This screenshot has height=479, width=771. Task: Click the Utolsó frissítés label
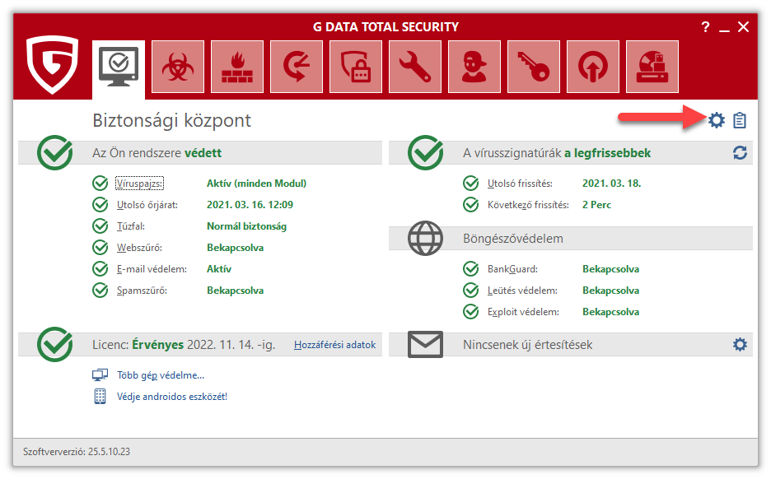[520, 184]
